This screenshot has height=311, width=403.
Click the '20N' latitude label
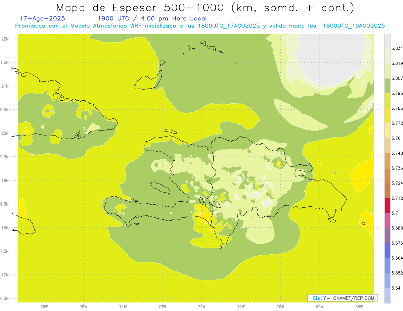(5, 133)
